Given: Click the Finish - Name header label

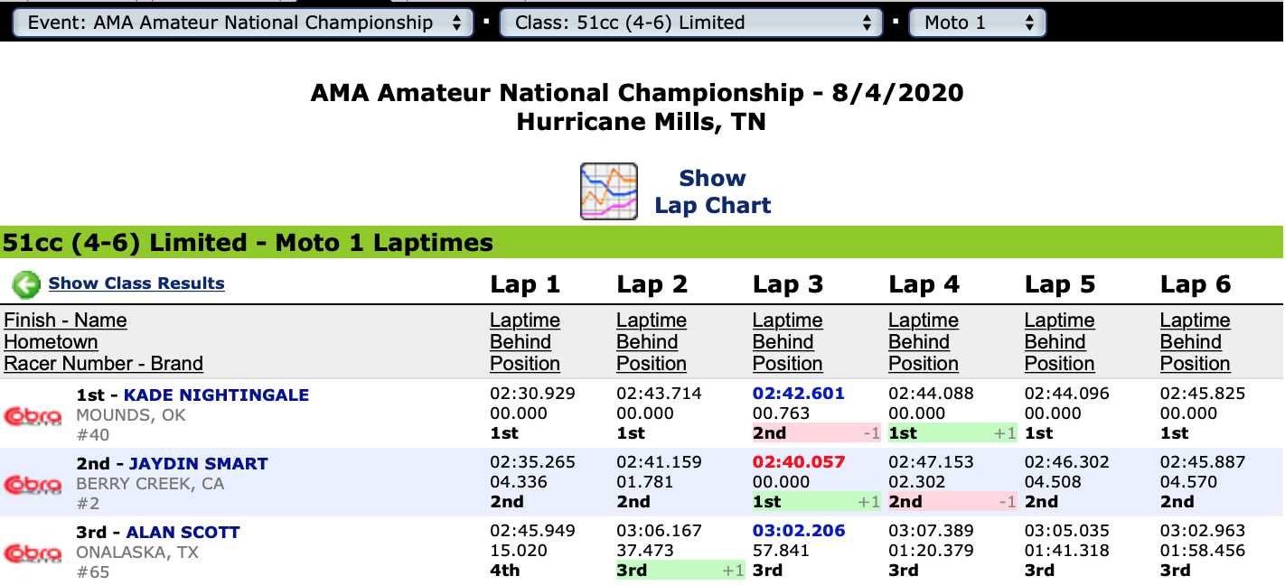Looking at the screenshot, I should pos(65,320).
